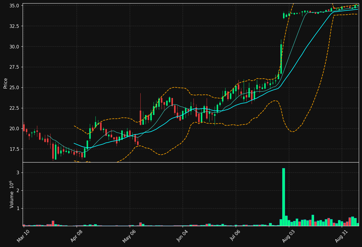Screen dimensions: 362x247
Task: Click the Jul 06 date label
Action: pos(235,236)
